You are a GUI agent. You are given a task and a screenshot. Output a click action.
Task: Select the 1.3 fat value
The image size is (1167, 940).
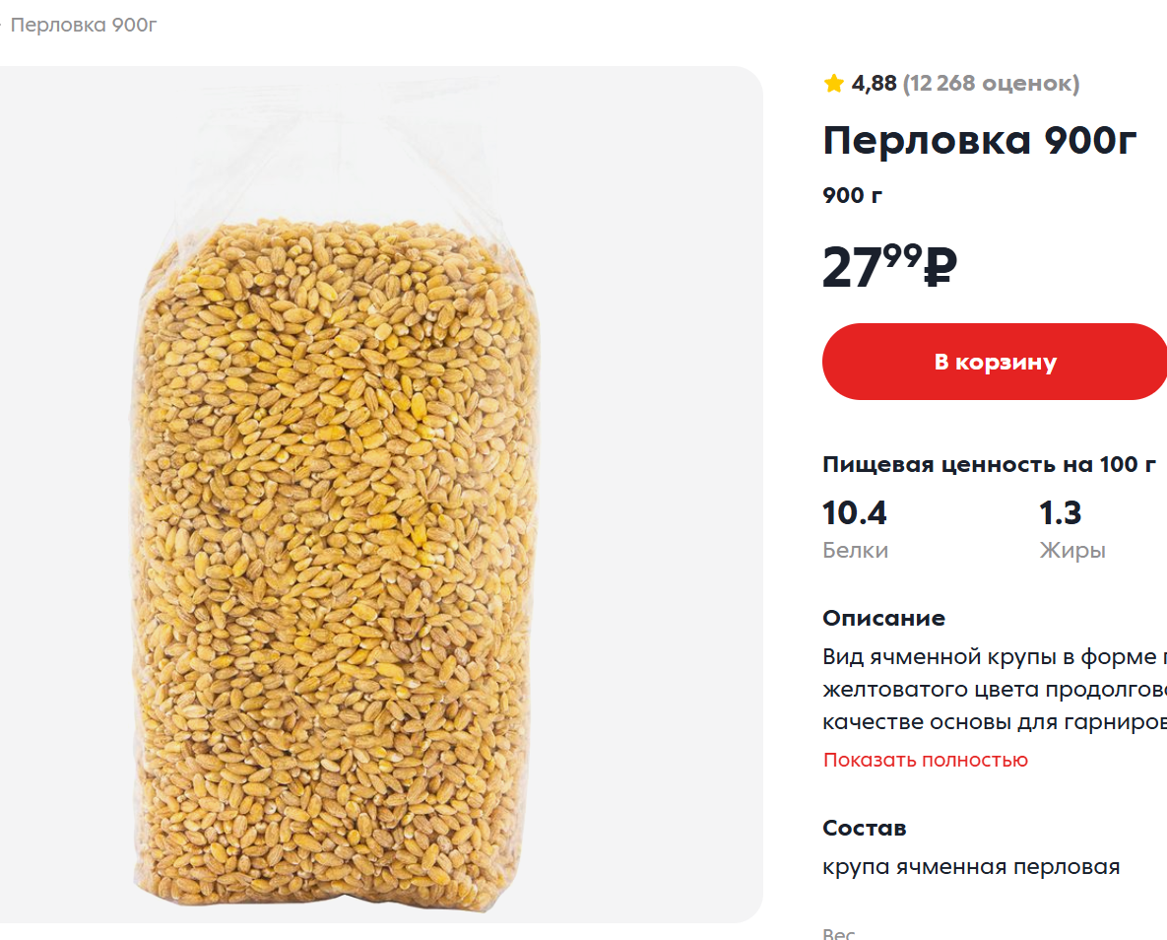click(1060, 513)
